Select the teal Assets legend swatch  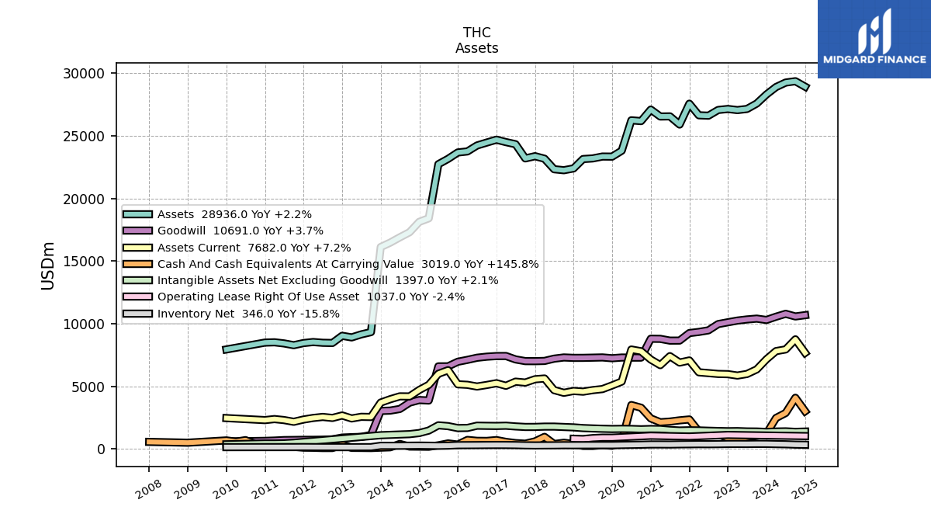pos(138,214)
